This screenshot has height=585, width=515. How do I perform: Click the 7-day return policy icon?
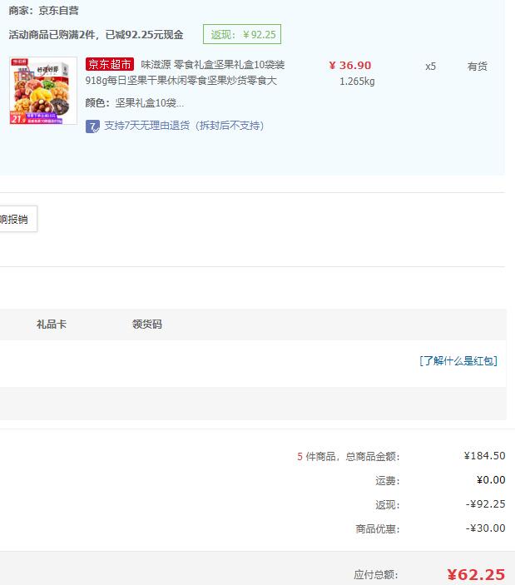pos(92,126)
